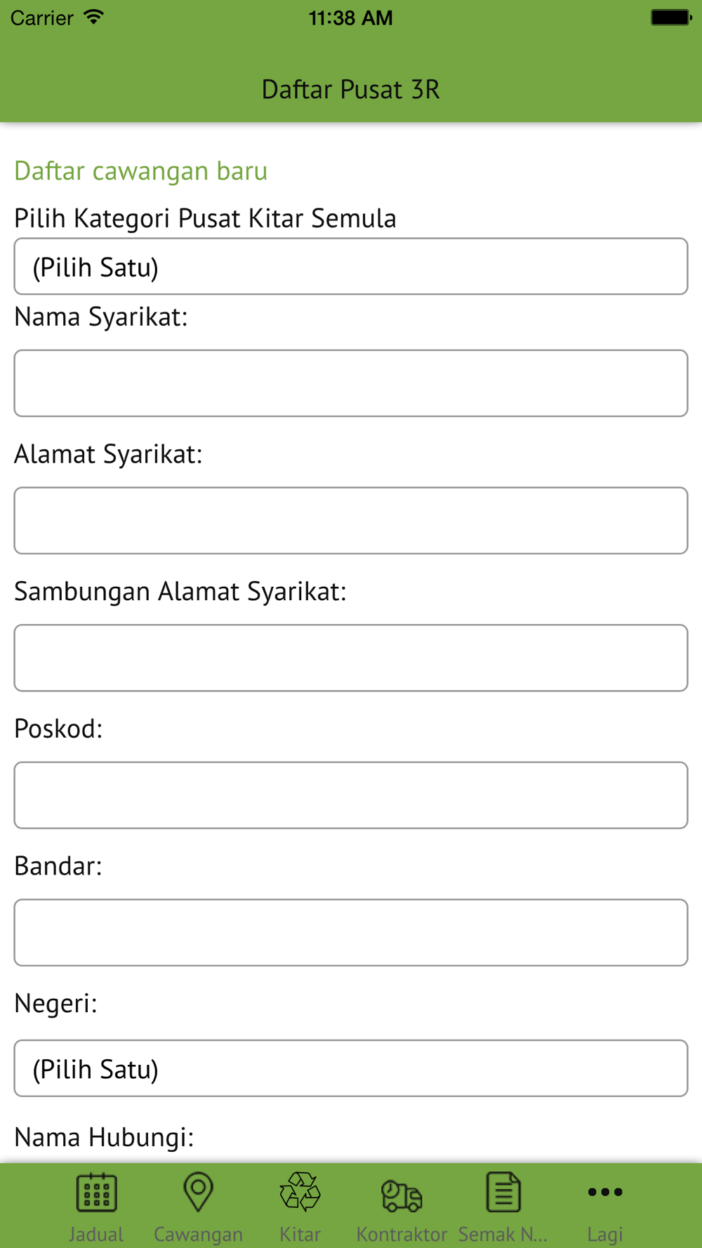
Task: Click the Nama Syarikat text field
Action: tap(351, 383)
